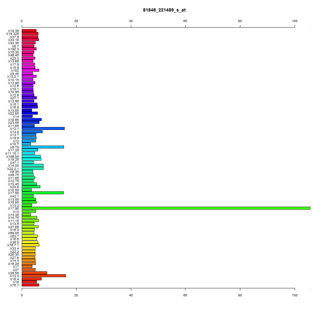Select the bar next to X18.4
The width and height of the screenshot is (320, 320).
point(32,279)
